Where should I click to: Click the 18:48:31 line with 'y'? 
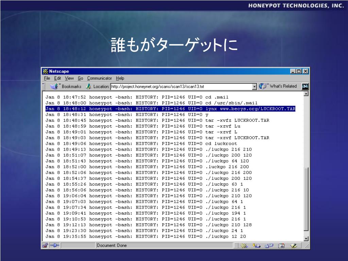tap(127, 115)
